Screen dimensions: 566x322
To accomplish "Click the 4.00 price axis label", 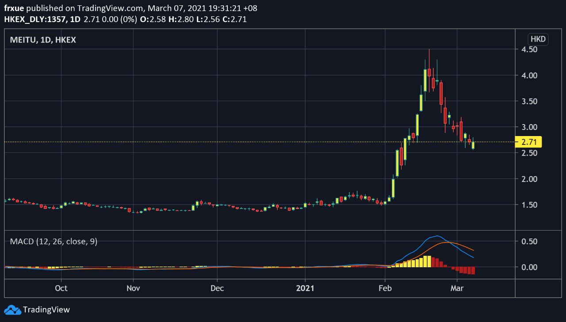I will pyautogui.click(x=529, y=76).
